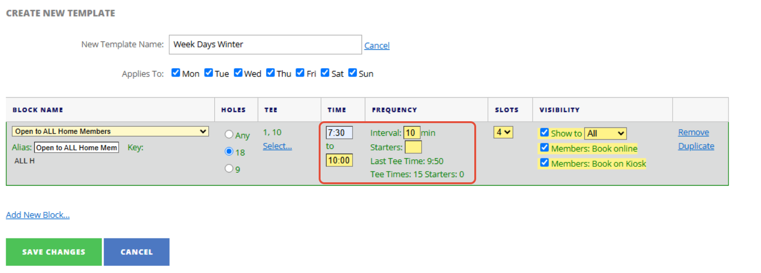Click the Save Changes button
This screenshot has height=273, width=761.
[54, 252]
